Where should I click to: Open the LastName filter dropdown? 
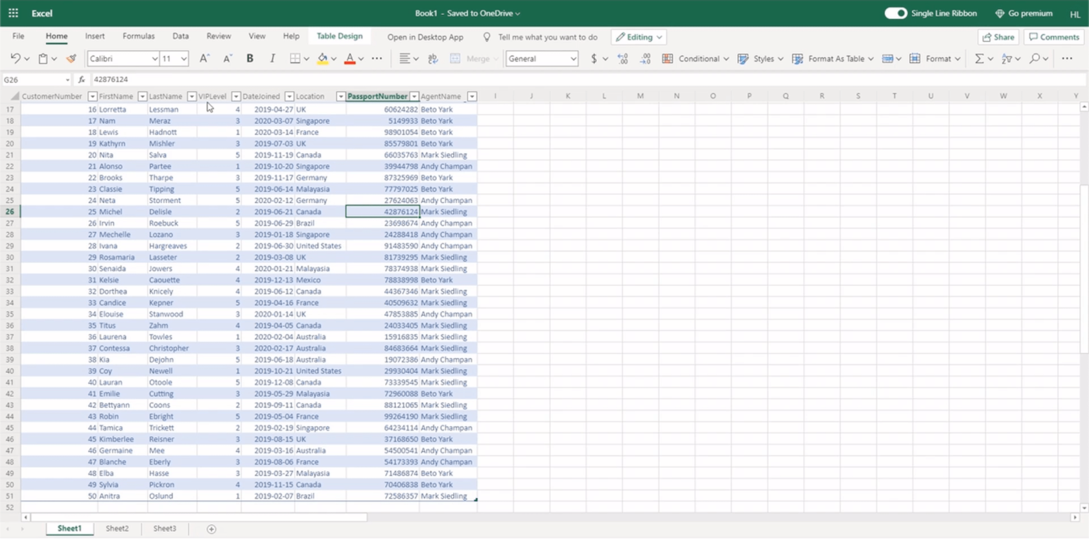(x=191, y=96)
